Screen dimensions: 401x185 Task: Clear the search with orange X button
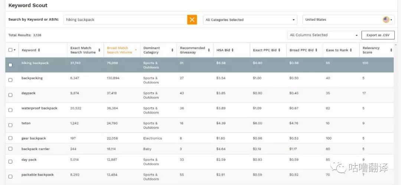[192, 20]
